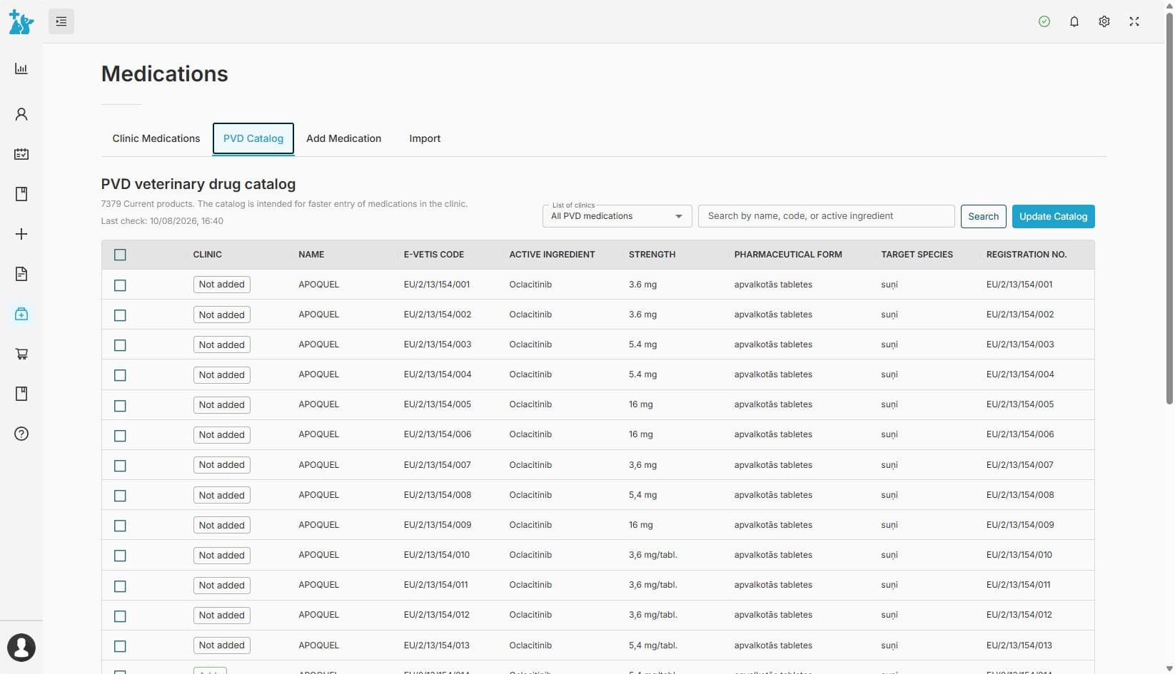Click the E-VETIS CODE column header
The image size is (1175, 674).
pyautogui.click(x=434, y=255)
